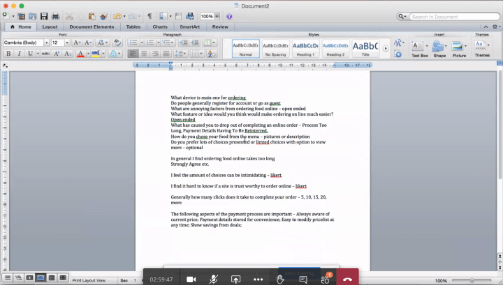Viewport: 503px width, 285px height.
Task: Click the Print icon in toolbar
Action: [55, 16]
